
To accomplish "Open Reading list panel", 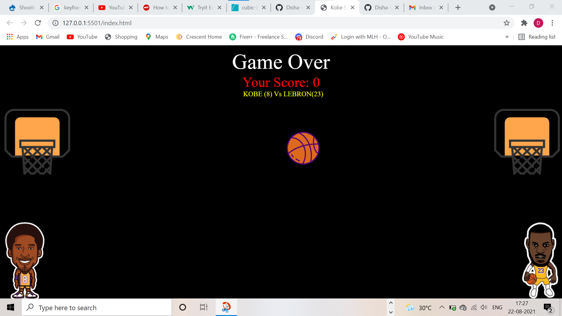I will click(x=537, y=37).
